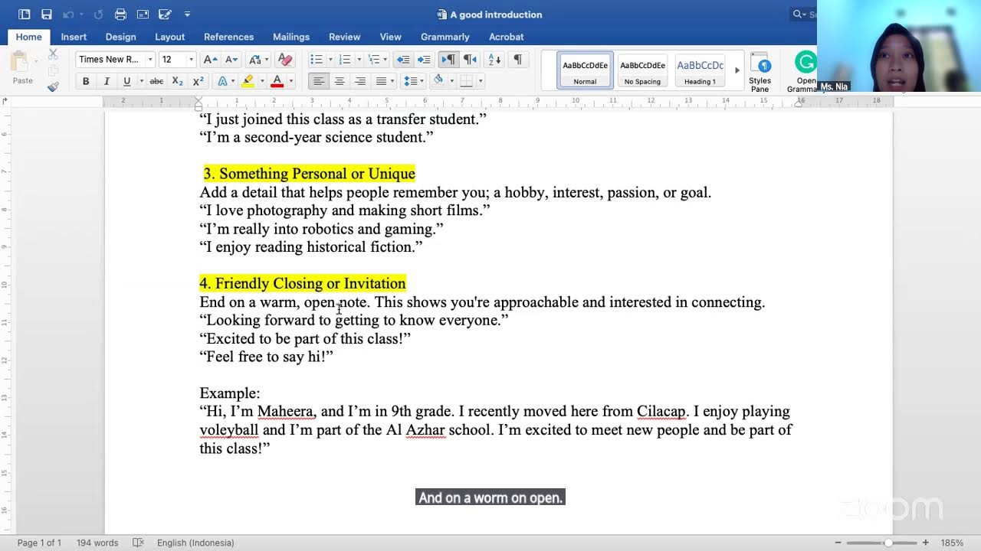Open the highlight color dropdown arrow

click(x=262, y=81)
